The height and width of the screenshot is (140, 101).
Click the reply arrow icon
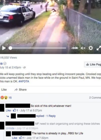[x=8, y=116]
